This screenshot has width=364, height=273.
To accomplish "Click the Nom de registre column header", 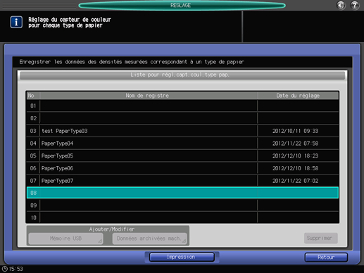I will point(149,96).
